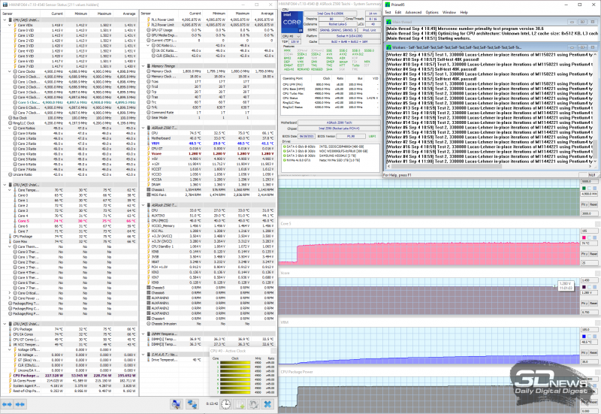The height and width of the screenshot is (414, 601).
Task: Click the expand-columns arrows icon in HWiNFO toolbar
Action: 8,404
